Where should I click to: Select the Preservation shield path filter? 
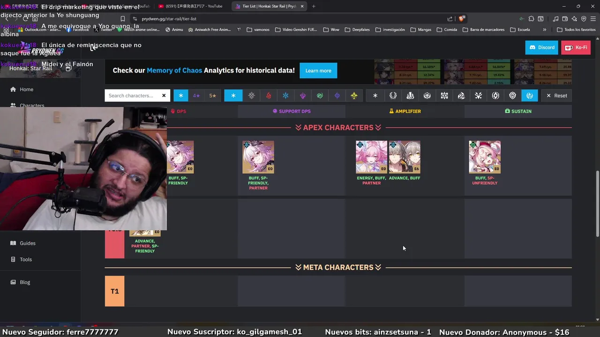513,95
